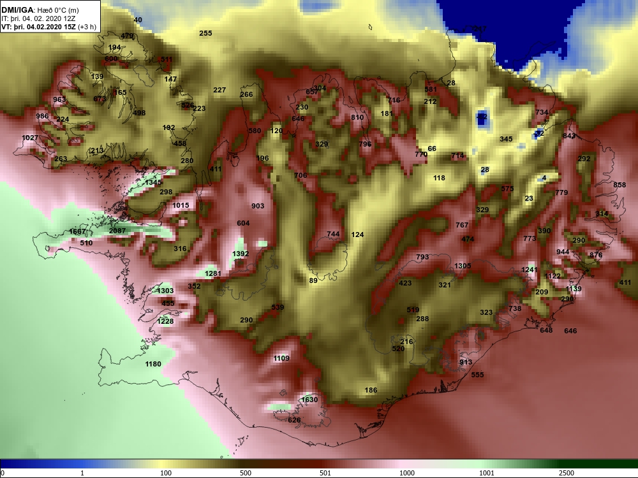The width and height of the screenshot is (638, 478).
Task: Click the 255 map value
Action: (205, 33)
